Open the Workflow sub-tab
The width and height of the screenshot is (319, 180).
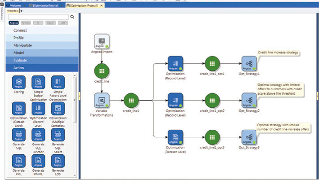(13, 11)
